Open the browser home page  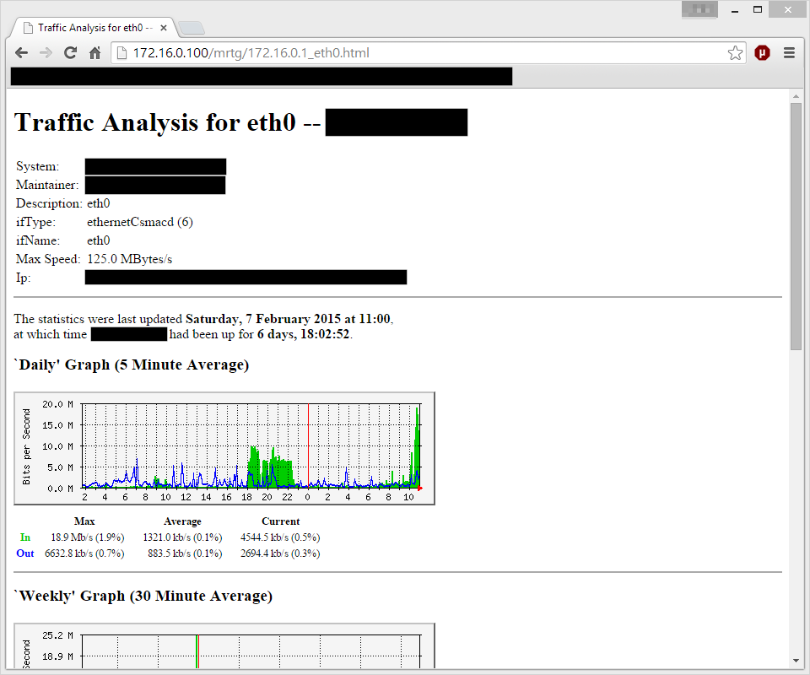pyautogui.click(x=94, y=52)
